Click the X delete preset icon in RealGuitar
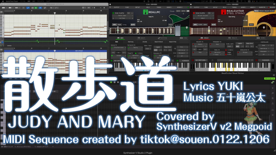Viewport: 276px width, 155px height. pyautogui.click(x=252, y=60)
